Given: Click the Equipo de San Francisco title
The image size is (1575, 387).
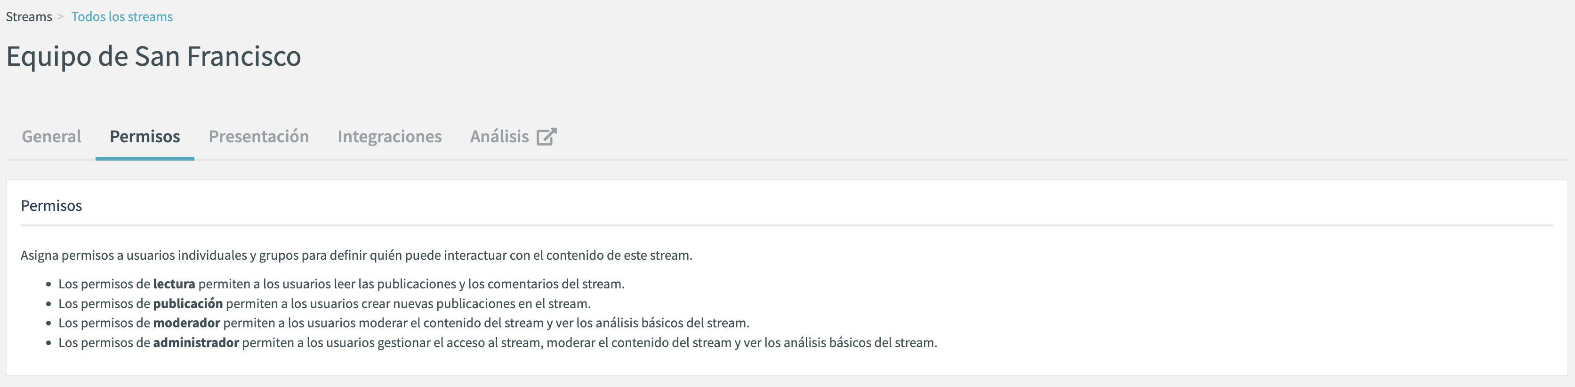Looking at the screenshot, I should 153,56.
